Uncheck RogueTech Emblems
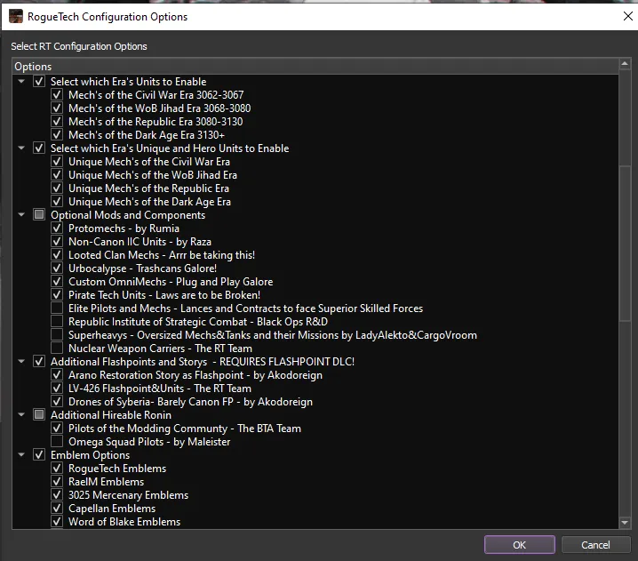This screenshot has width=638, height=561. coord(57,469)
